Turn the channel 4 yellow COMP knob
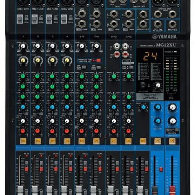The height and width of the screenshot is (195, 195). [x=67, y=60]
